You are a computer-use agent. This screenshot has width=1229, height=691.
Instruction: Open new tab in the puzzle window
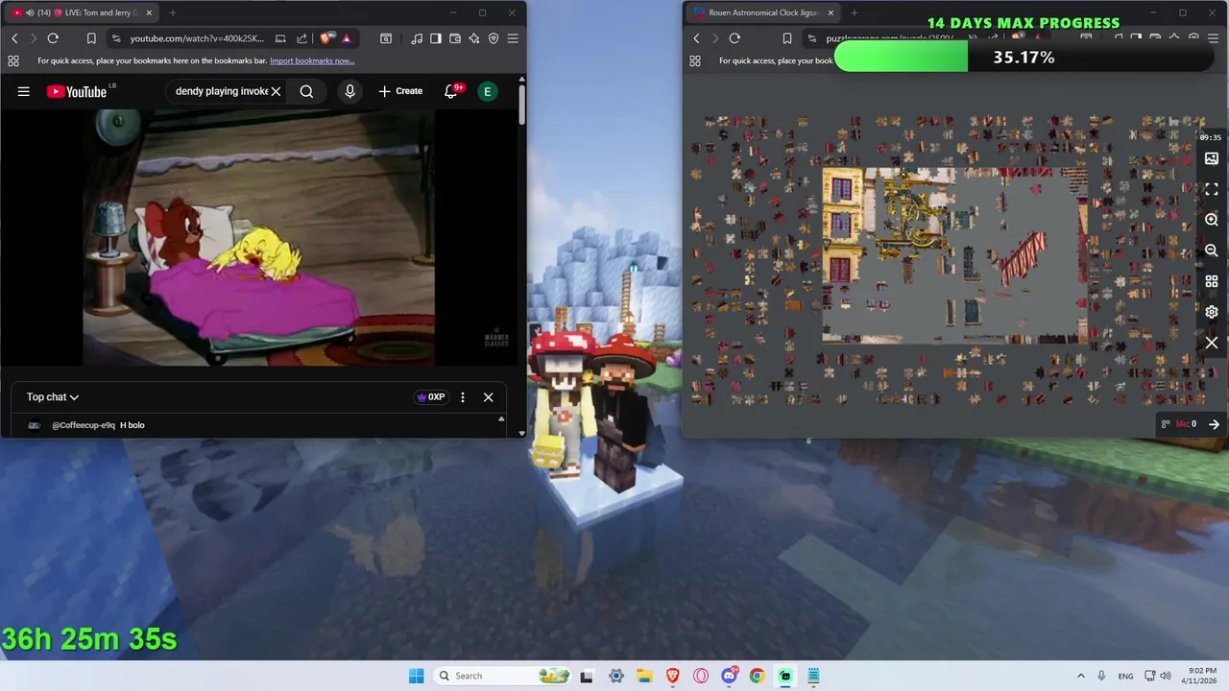pyautogui.click(x=855, y=12)
